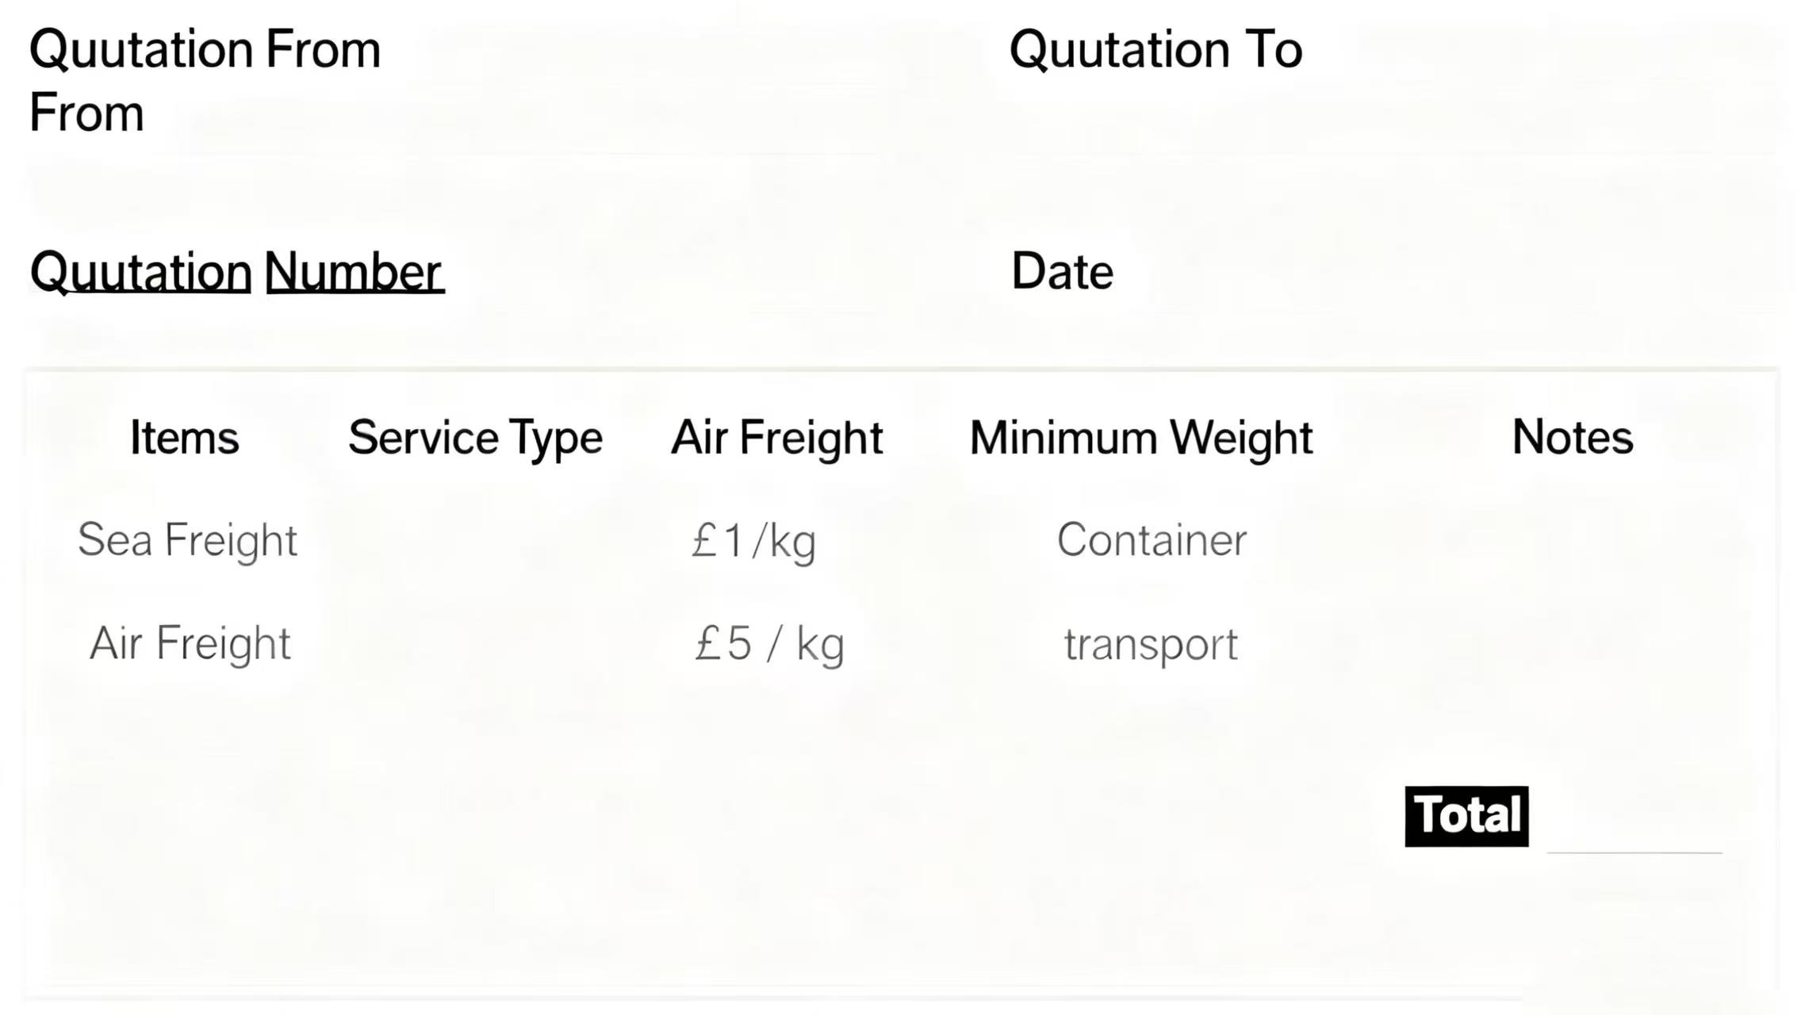Click the Notes column header

1572,437
